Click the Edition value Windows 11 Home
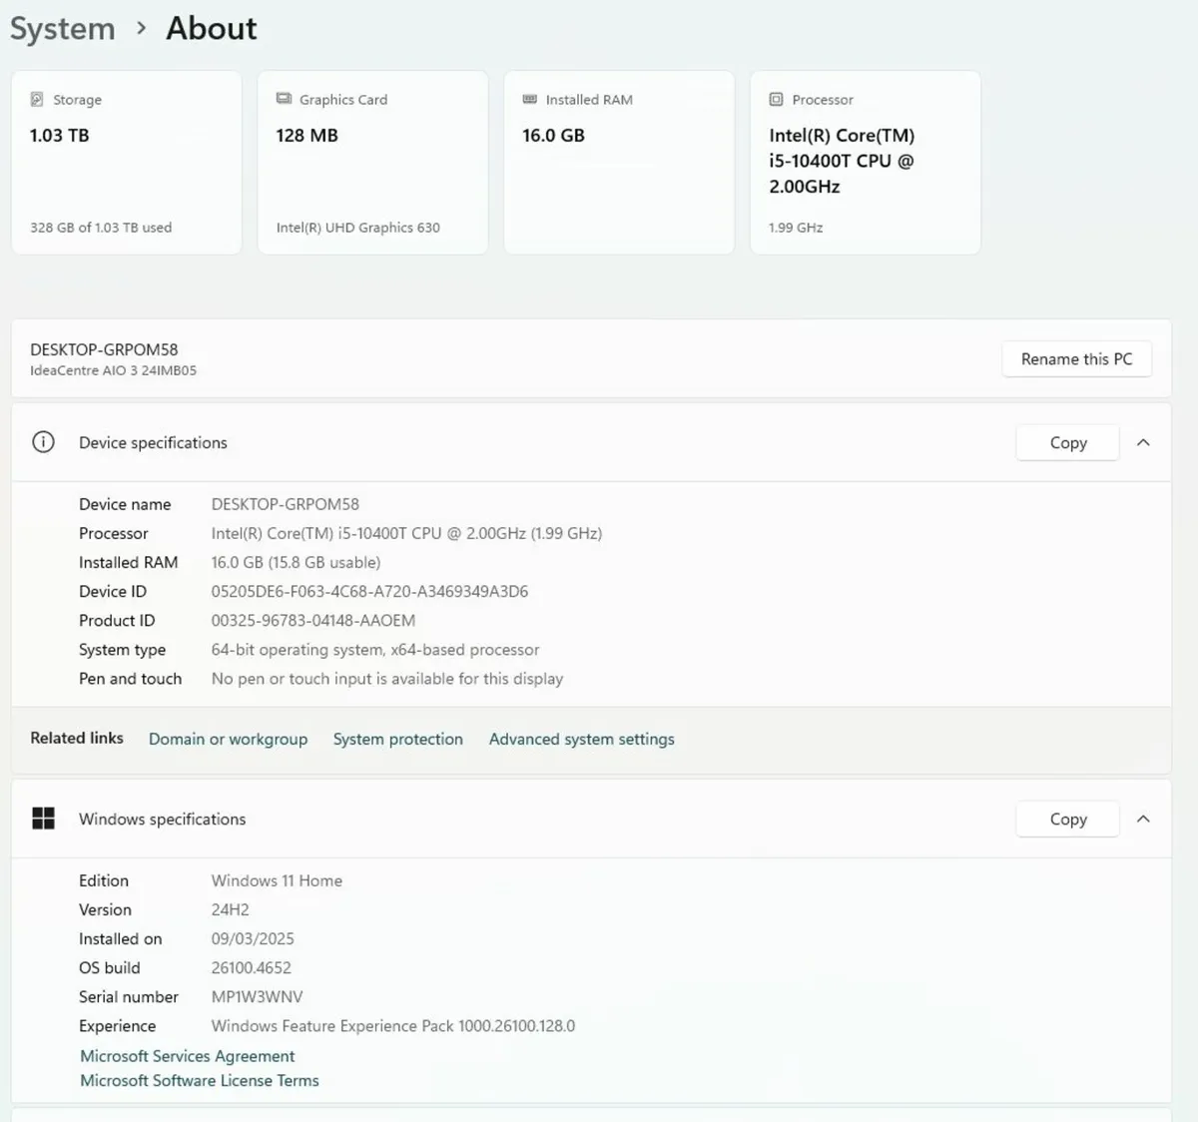This screenshot has width=1198, height=1122. [277, 880]
